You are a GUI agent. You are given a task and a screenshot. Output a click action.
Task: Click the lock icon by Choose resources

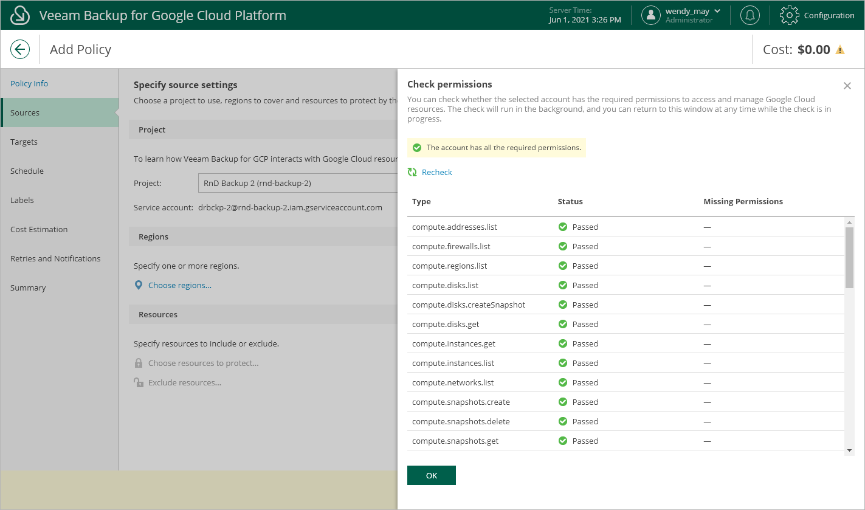click(139, 363)
